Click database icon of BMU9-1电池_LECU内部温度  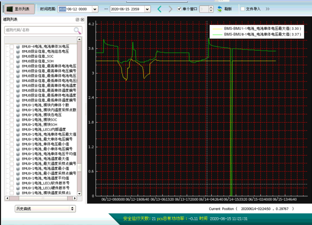coord(18,130)
